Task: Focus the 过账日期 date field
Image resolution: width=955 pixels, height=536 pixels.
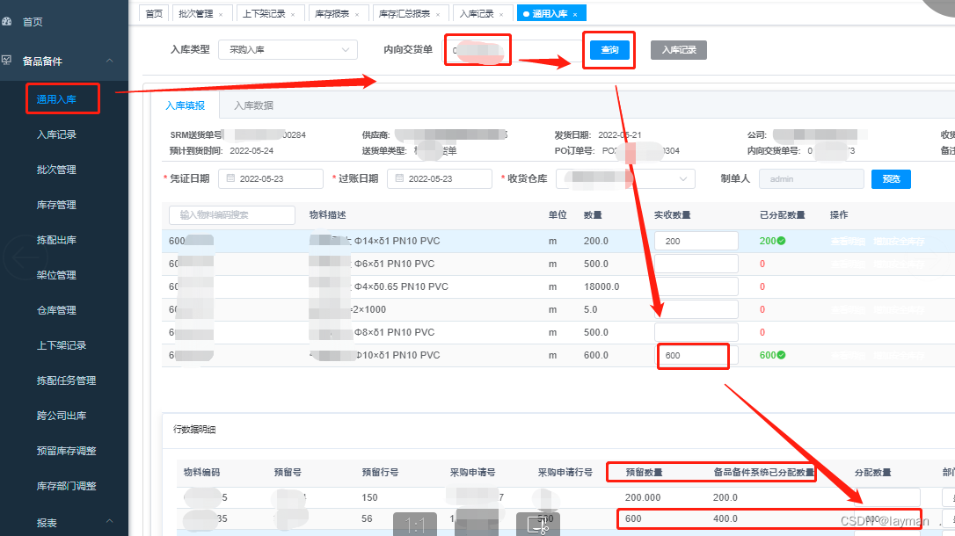Action: pyautogui.click(x=439, y=179)
